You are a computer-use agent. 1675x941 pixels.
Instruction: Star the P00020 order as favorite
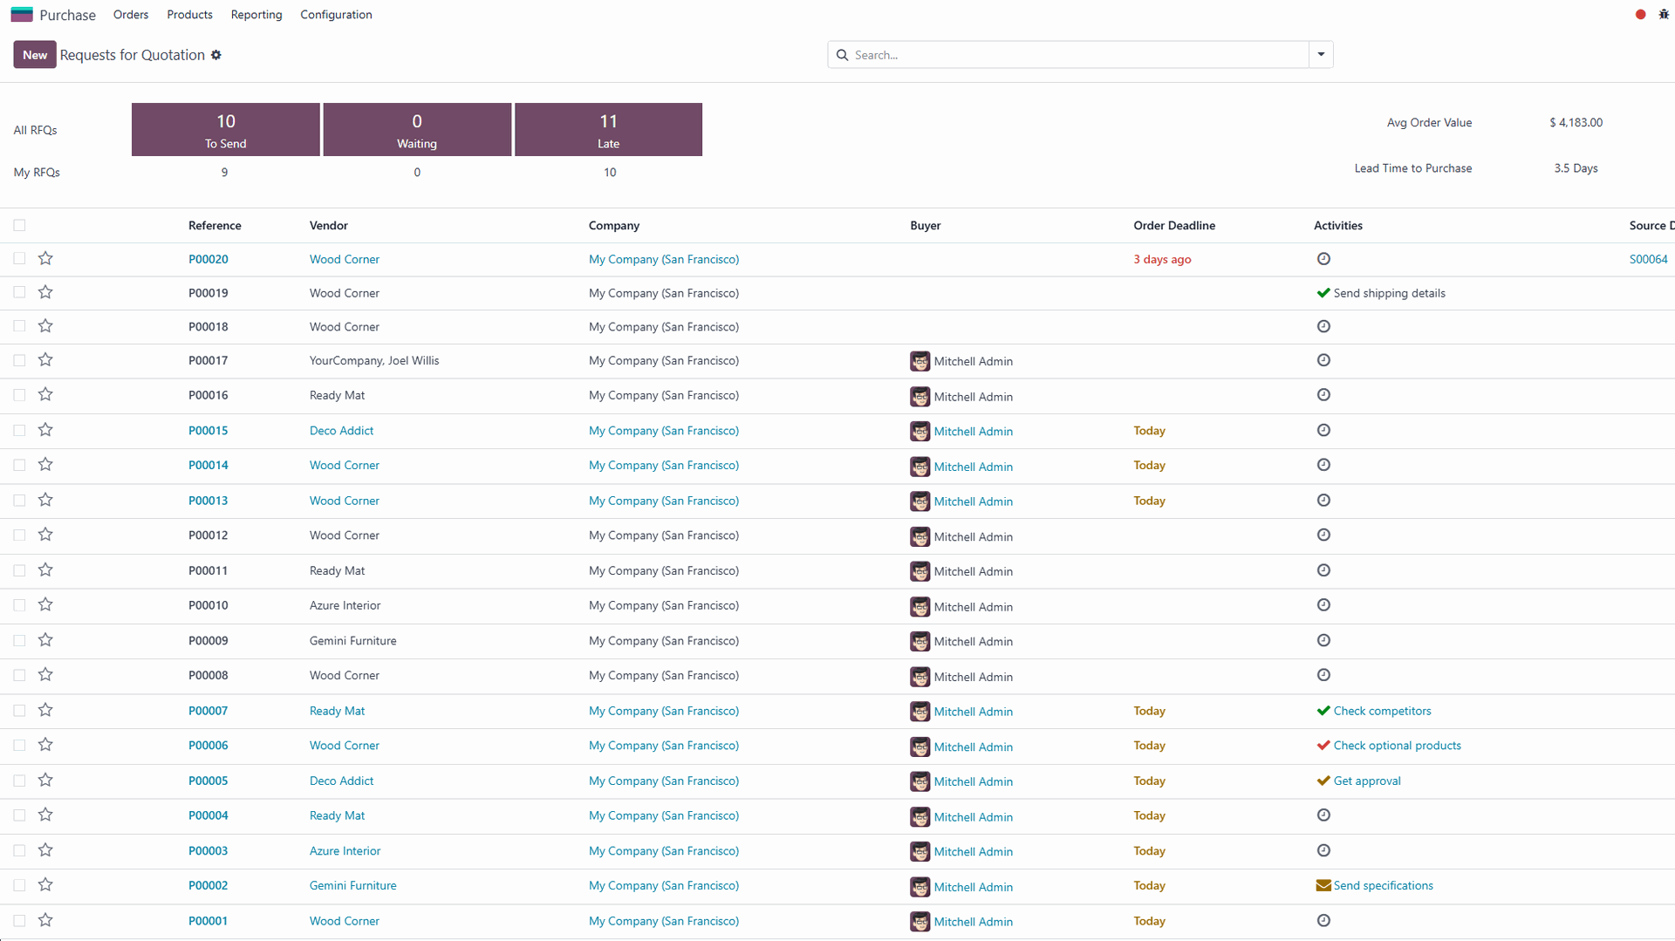coord(45,258)
